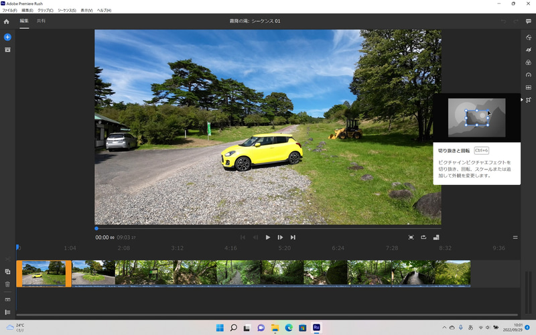Screen dimensions: 536x335
Task: Open the Effects panel icon (second on the right rail)
Action: coord(529,50)
